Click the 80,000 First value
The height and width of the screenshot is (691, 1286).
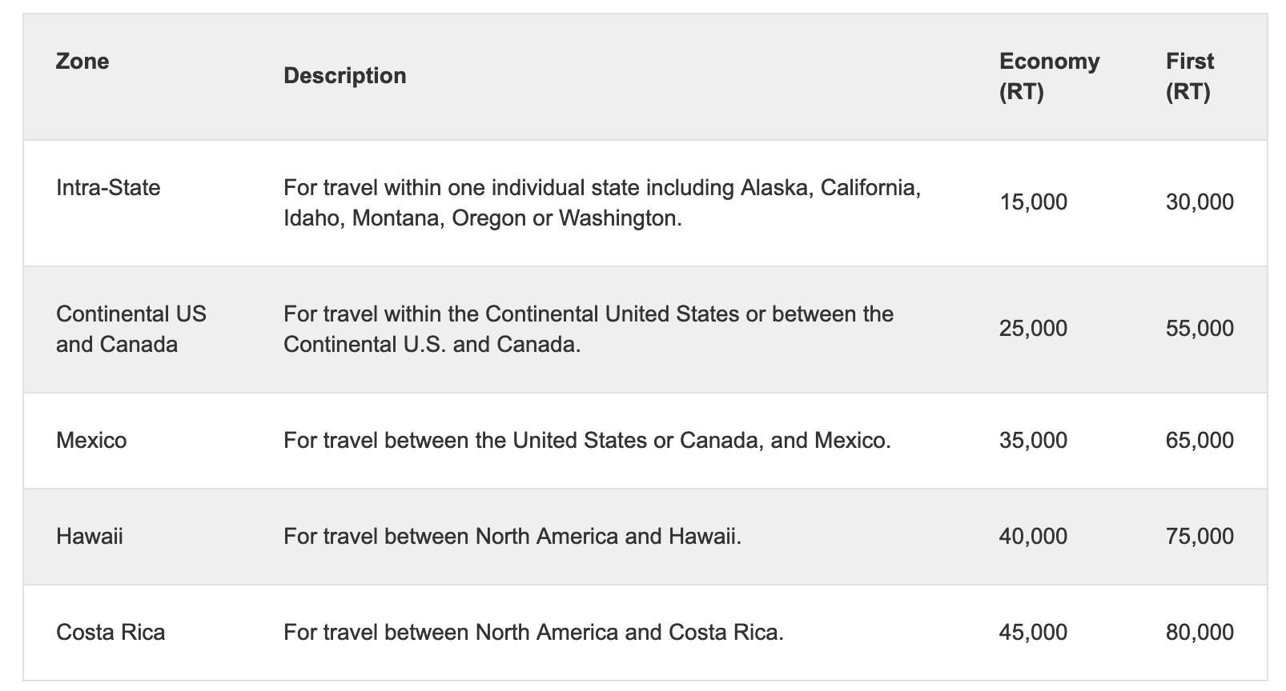coord(1200,633)
